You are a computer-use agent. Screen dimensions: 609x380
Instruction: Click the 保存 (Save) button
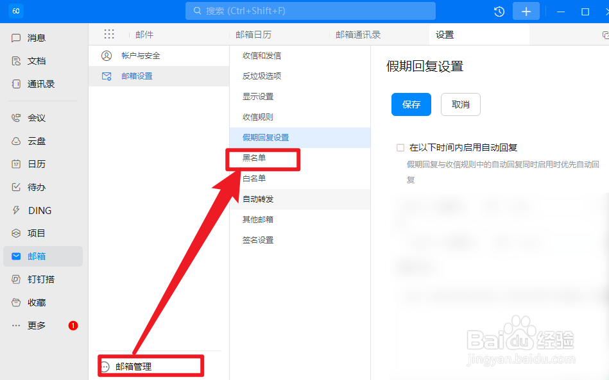coord(411,104)
